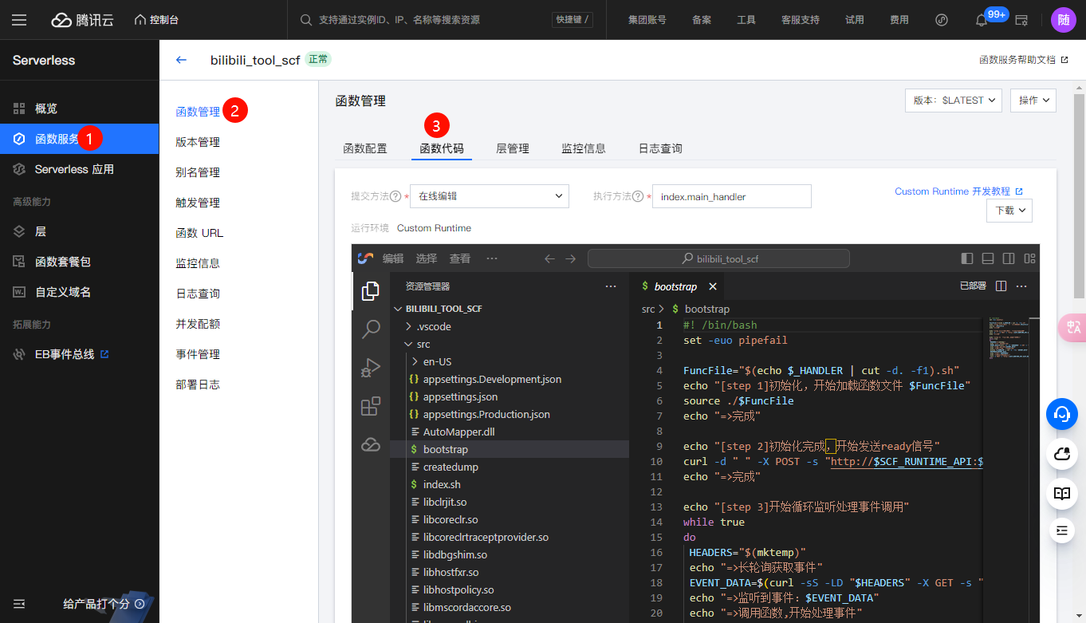
Task: Open the Extensions icon in activity bar
Action: click(x=370, y=407)
